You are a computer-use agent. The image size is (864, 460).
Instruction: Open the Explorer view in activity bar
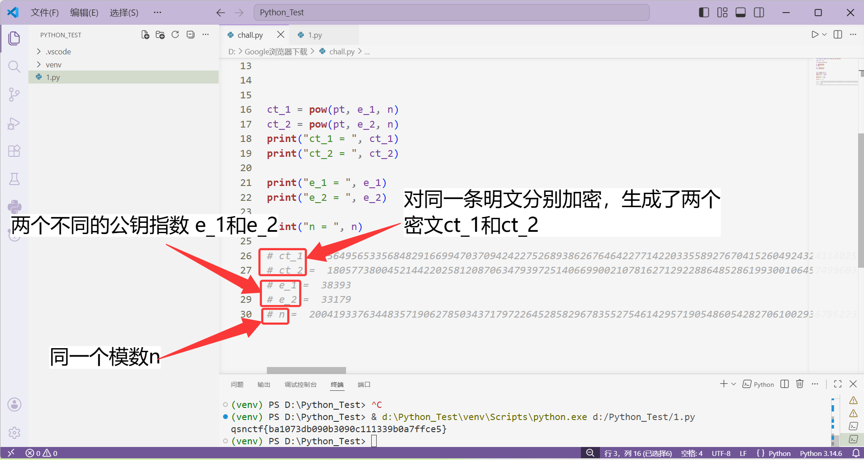click(x=14, y=38)
